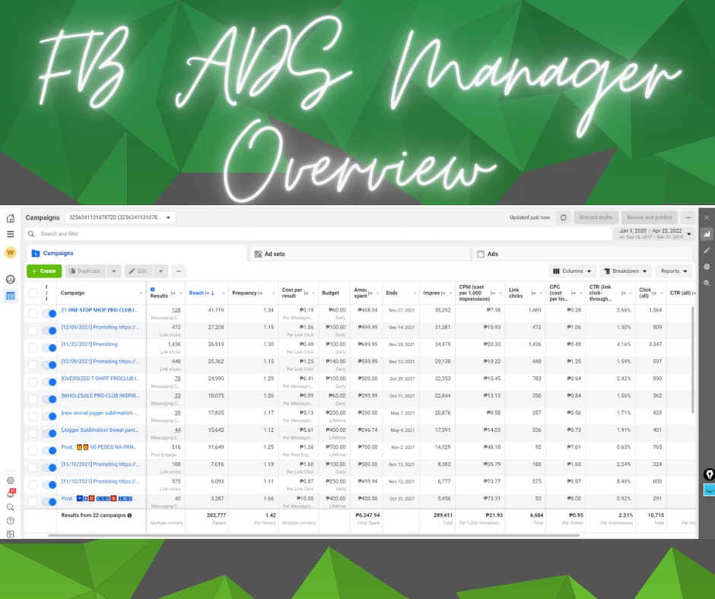The height and width of the screenshot is (599, 715).
Task: Expand the Edit button dropdown arrow
Action: (161, 271)
